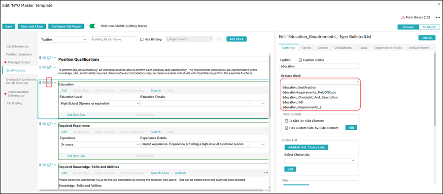This screenshot has width=443, height=194.
Task: Open the Form Errors (12) warning
Action: (x=415, y=18)
